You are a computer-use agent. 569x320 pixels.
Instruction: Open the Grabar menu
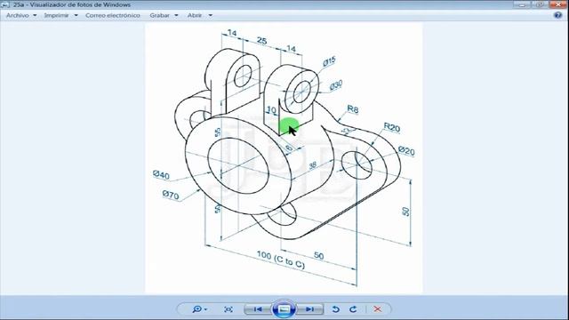(x=159, y=15)
